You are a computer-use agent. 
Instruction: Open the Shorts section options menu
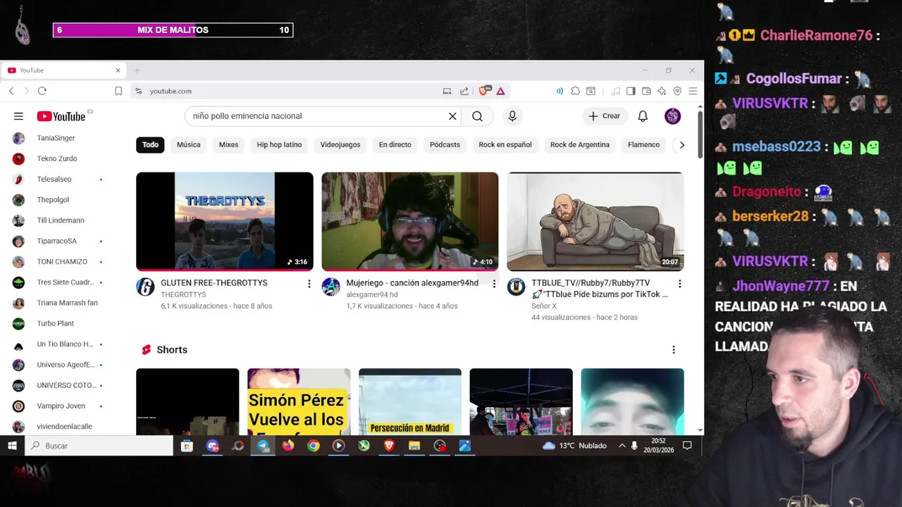tap(673, 350)
